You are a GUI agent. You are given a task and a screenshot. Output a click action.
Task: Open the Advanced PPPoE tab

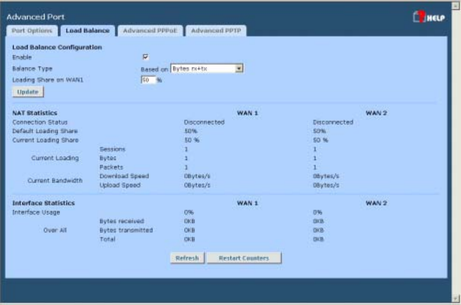click(x=150, y=30)
